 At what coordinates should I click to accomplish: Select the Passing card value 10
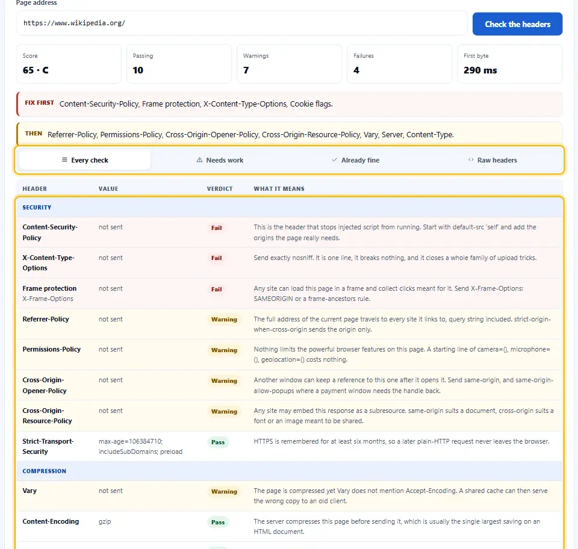coord(138,70)
